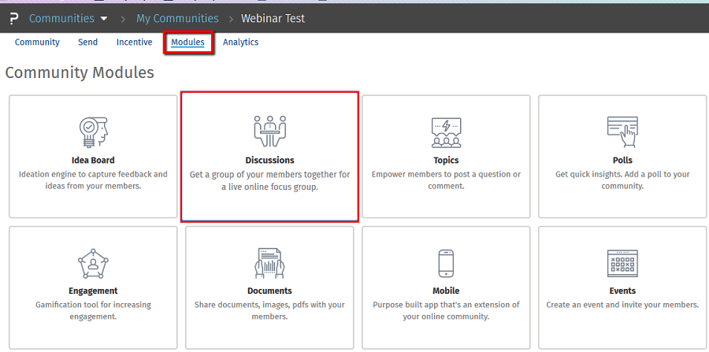Click 'Purpose built app' description text
This screenshot has height=352, width=709.
tap(447, 311)
